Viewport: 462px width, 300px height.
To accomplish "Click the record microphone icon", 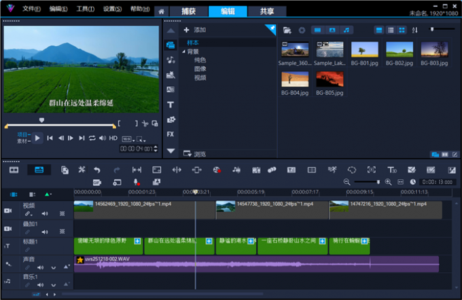I will (136, 182).
